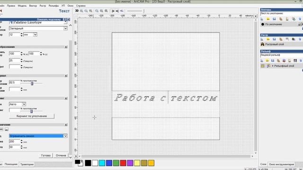
Task: Click the red round icon in Relief panel
Action: pyautogui.click(x=284, y=60)
